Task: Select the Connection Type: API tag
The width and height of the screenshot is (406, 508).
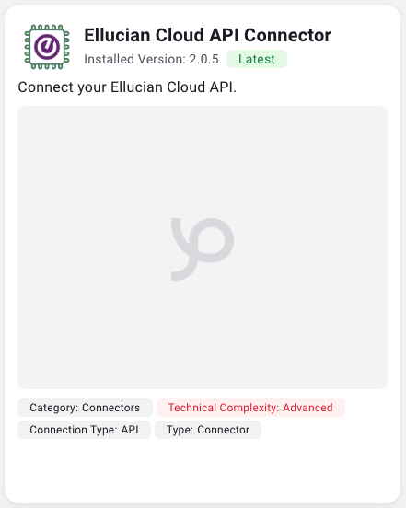Action: point(84,430)
